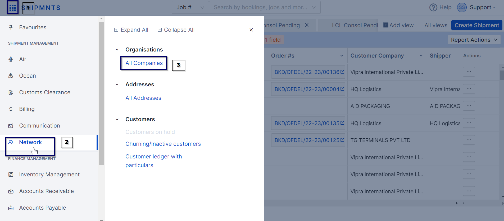Close the Network submenu panel

251,30
